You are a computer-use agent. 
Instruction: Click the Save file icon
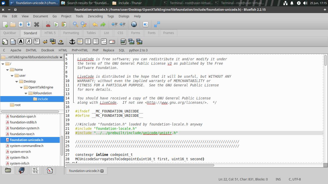pyautogui.click(x=21, y=24)
